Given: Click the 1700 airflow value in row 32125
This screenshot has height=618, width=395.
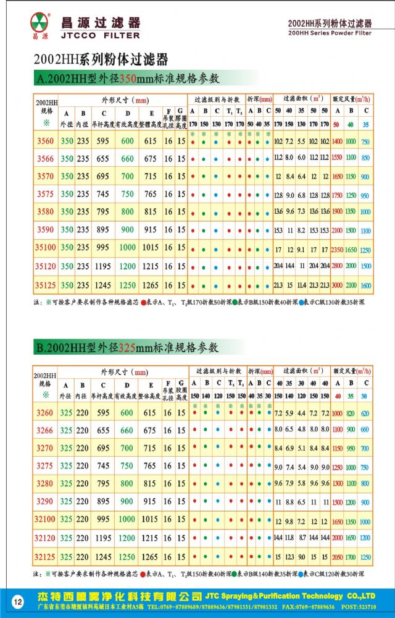Looking at the screenshot, I should 351,557.
